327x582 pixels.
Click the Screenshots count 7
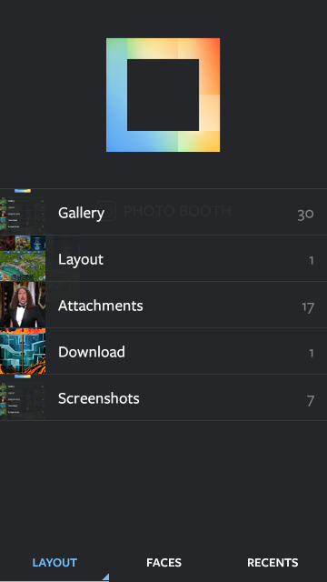tap(311, 400)
